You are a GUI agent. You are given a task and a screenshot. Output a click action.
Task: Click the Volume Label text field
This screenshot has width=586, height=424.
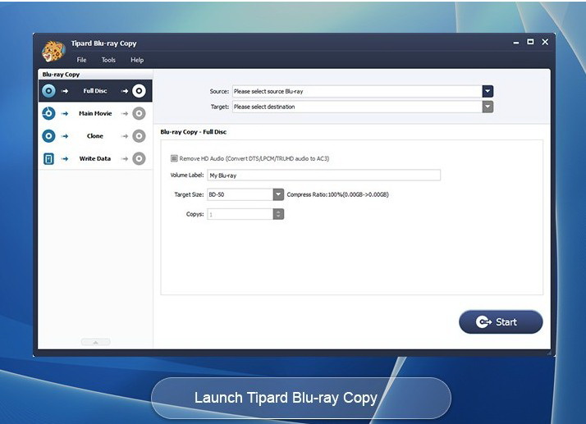pos(323,176)
